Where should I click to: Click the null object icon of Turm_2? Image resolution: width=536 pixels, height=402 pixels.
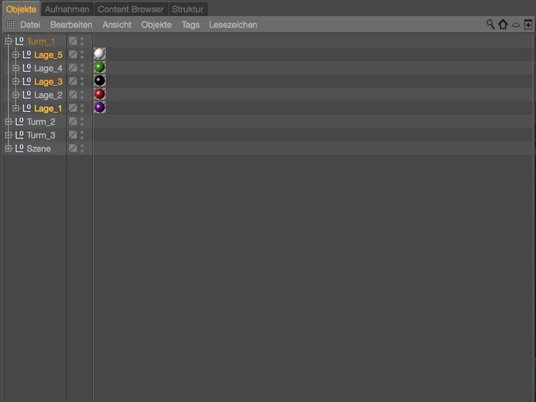[x=19, y=121]
